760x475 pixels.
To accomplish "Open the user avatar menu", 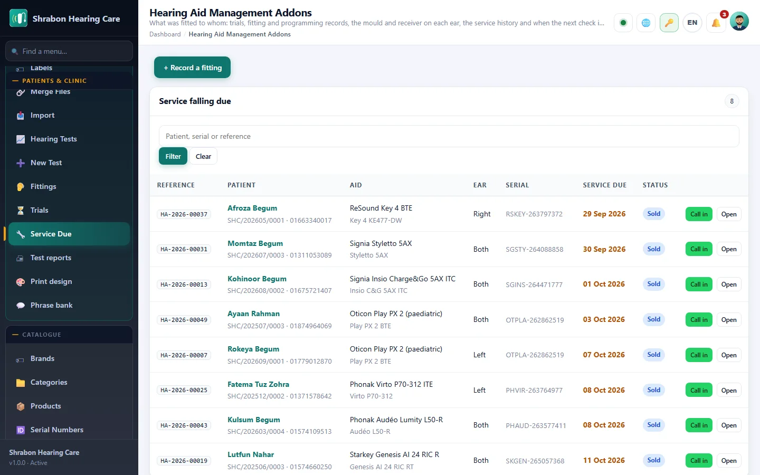I will pos(739,22).
